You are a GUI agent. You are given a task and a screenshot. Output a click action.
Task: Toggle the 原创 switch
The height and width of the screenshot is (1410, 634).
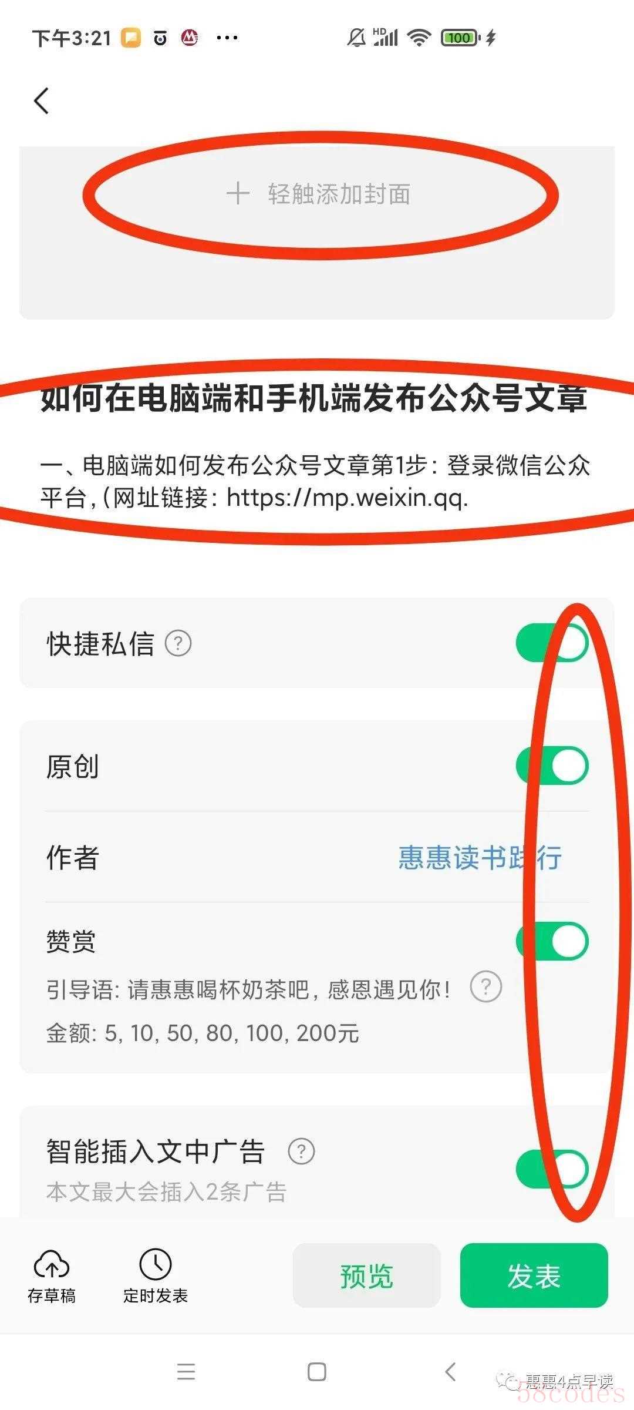(x=552, y=766)
